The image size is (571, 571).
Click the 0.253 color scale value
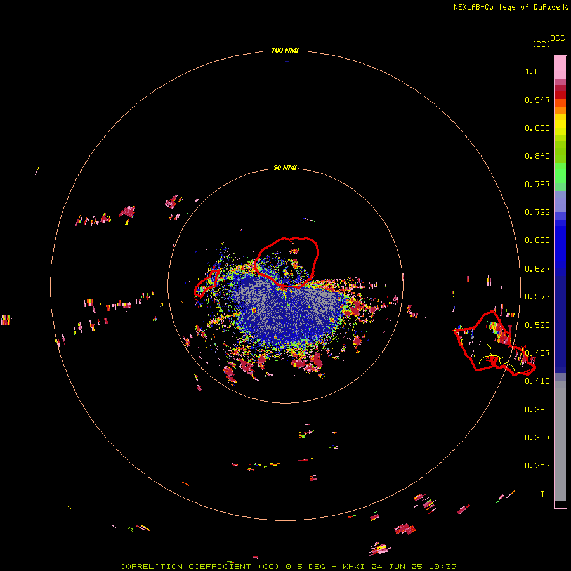pos(537,466)
